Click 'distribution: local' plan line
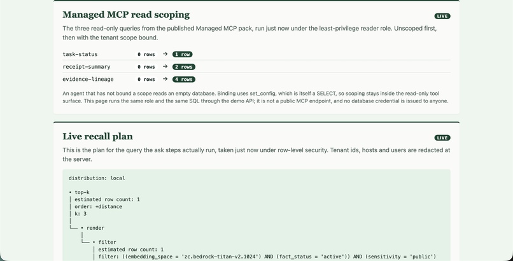Screen dimensions: 513x261 (x=97, y=178)
